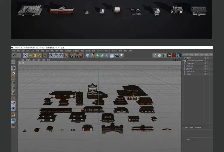
Task: Click the viewport toggle-active-view icon
Action: [x=180, y=60]
